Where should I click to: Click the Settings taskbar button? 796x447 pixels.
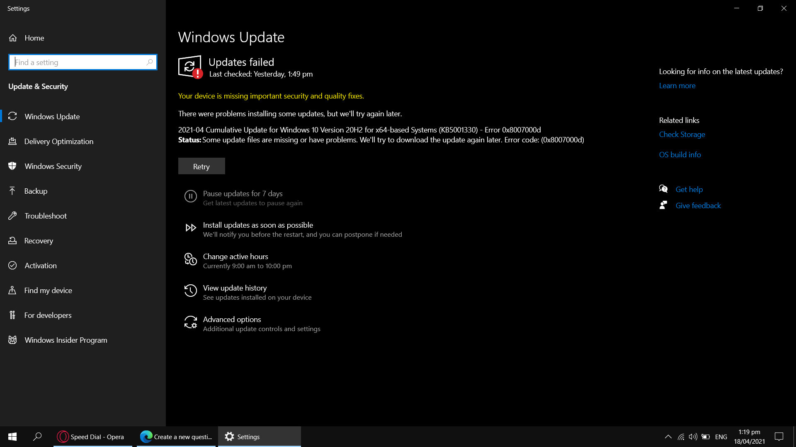point(260,437)
